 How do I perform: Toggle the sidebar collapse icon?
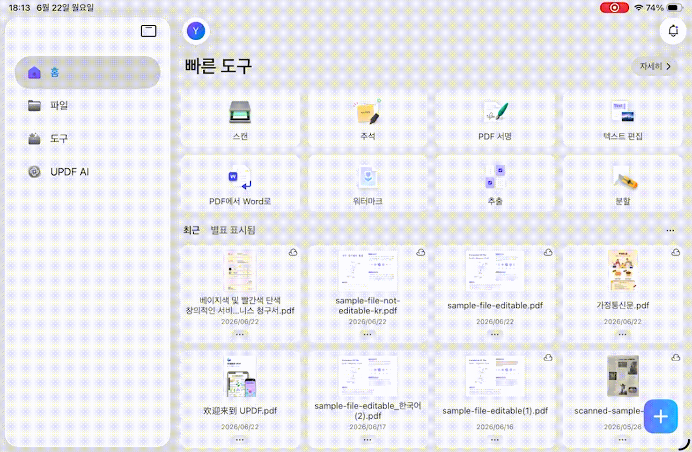pos(148,31)
